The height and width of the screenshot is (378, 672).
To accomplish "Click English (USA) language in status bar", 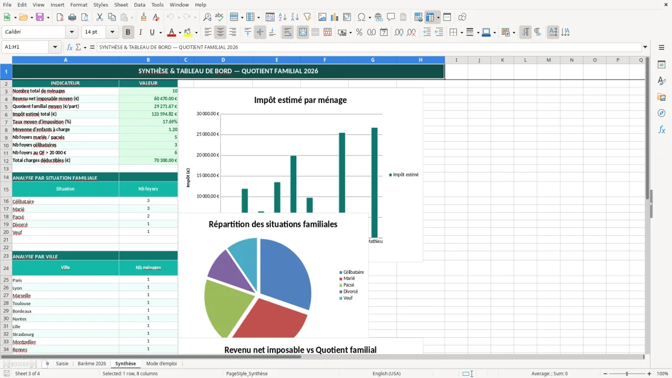I will coord(386,374).
